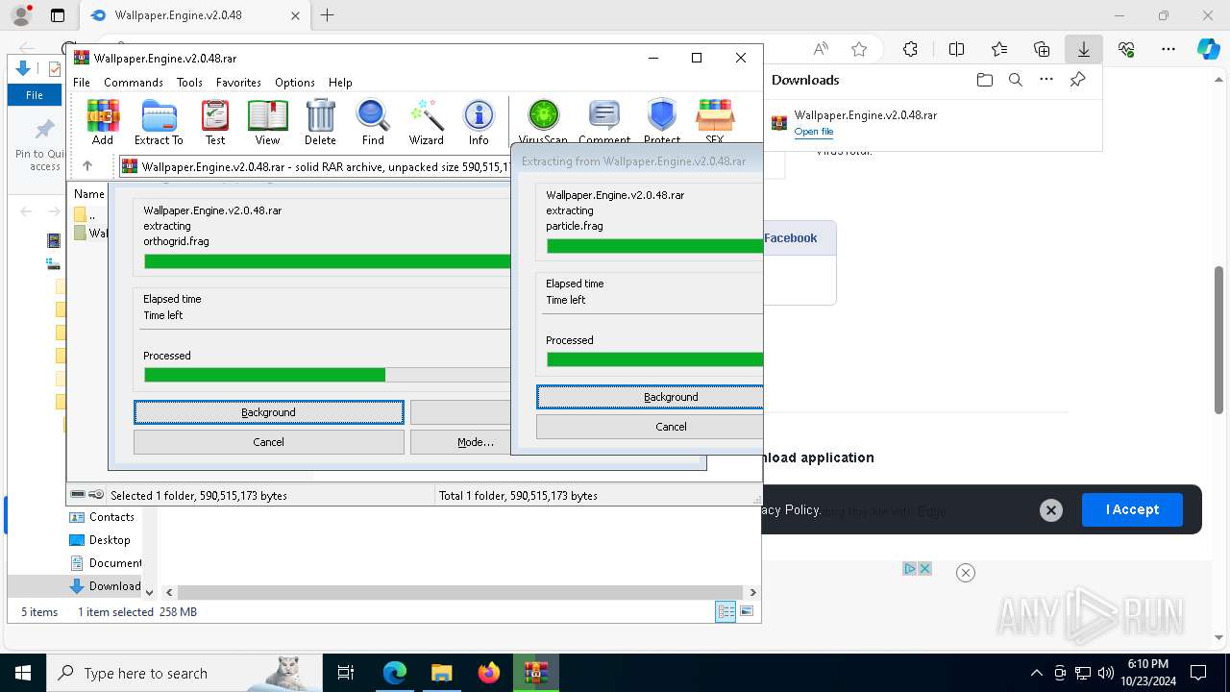Viewport: 1230px width, 692px height.
Task: Click the Info toolbar icon
Action: (x=479, y=121)
